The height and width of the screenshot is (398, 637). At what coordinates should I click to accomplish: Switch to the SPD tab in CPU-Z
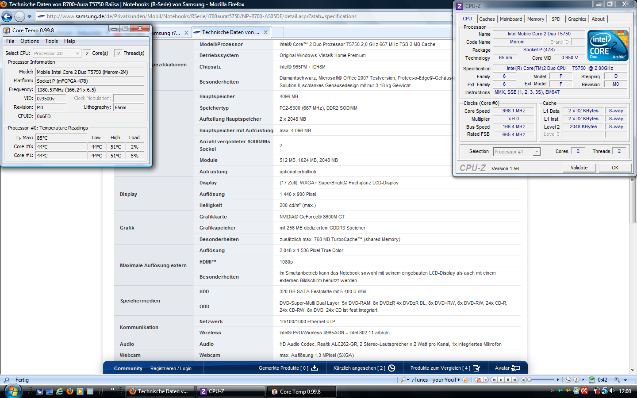coord(556,19)
